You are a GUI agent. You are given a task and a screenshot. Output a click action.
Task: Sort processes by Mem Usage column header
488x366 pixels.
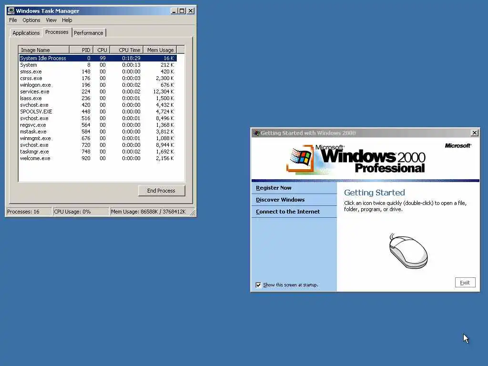(160, 50)
